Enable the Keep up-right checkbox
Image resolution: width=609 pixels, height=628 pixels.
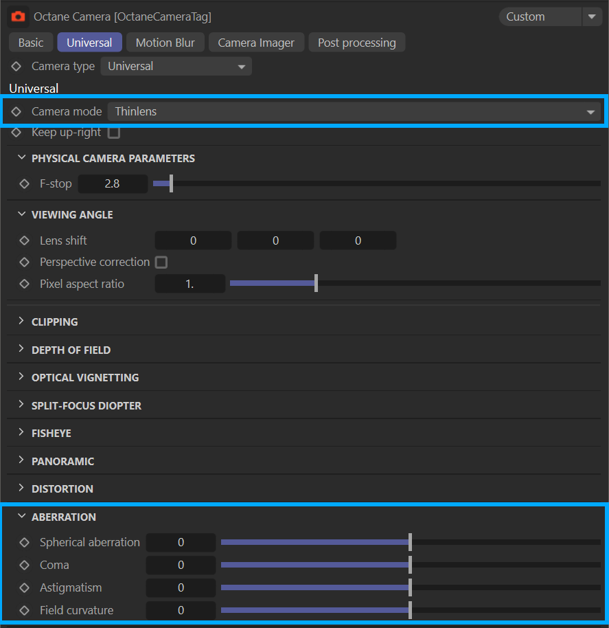point(114,133)
